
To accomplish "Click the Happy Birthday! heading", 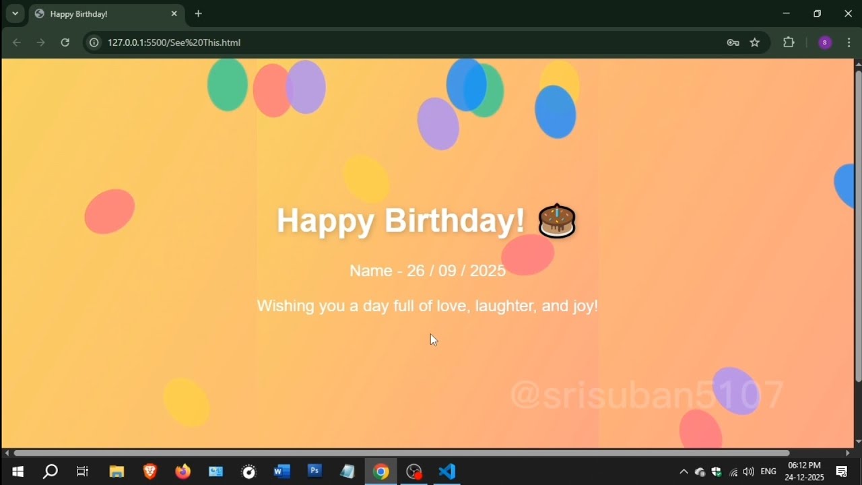I will click(x=426, y=221).
